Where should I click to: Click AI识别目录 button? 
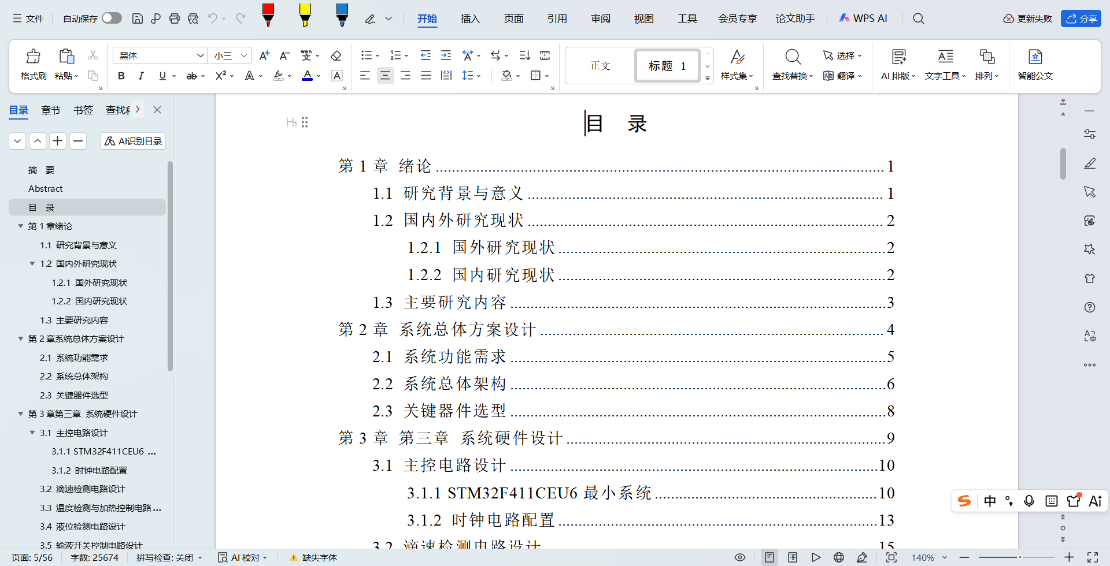coord(133,141)
